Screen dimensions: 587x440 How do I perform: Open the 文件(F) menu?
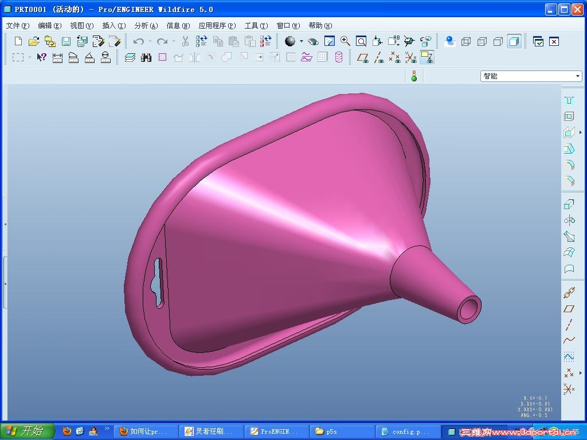click(x=18, y=25)
